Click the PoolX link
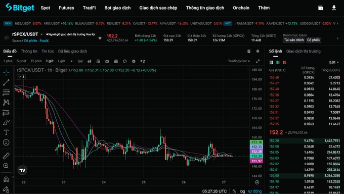This screenshot has height=194, width=344. click(44, 41)
